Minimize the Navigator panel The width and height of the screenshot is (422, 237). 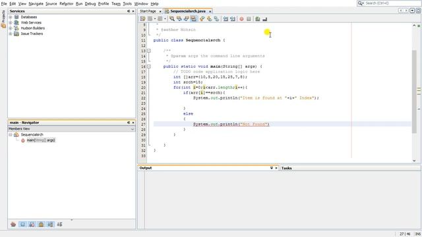click(129, 122)
